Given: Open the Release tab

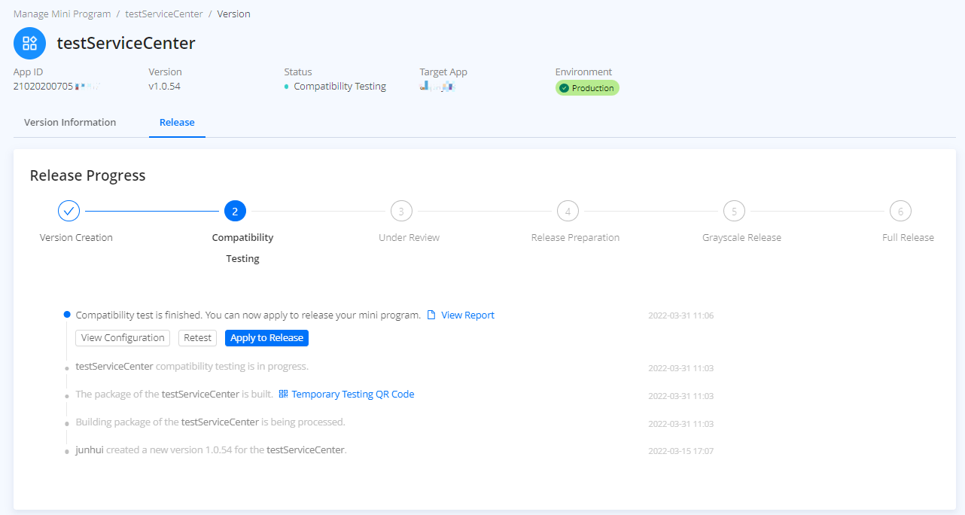Looking at the screenshot, I should pyautogui.click(x=177, y=122).
